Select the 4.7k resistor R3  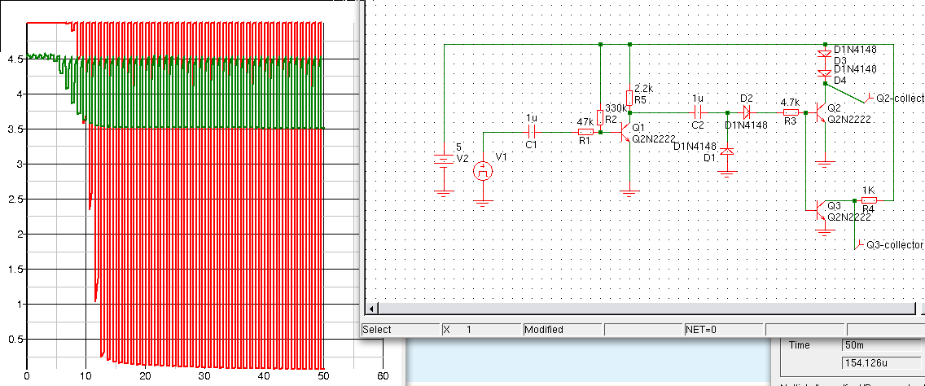[790, 112]
